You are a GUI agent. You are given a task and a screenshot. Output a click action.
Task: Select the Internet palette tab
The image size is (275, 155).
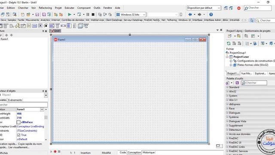click(55, 20)
